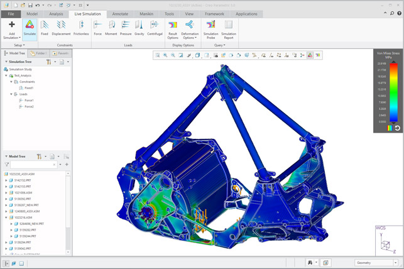Screen dimensions: 404x269
Task: Add a Gravity load
Action: 139,28
